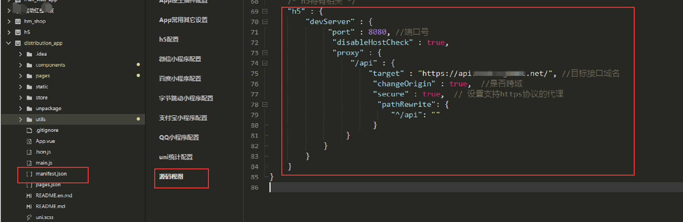Expand the hm_shop project

click(9, 21)
